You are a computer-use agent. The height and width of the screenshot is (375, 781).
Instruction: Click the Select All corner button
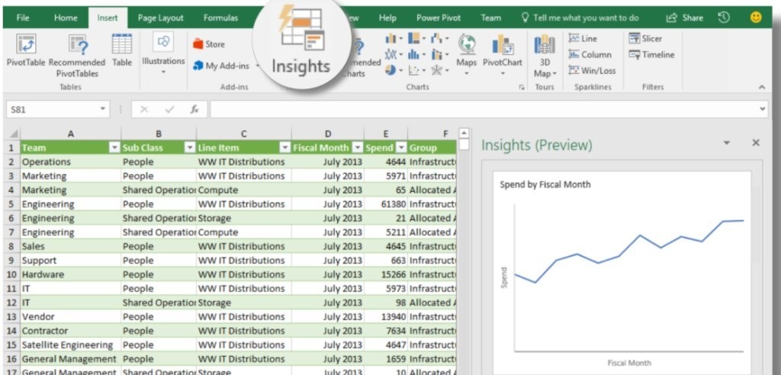coord(12,134)
